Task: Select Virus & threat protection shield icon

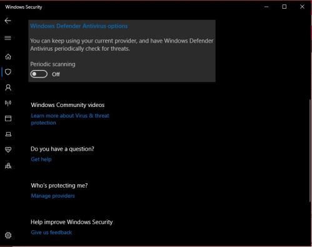Action: click(8, 72)
